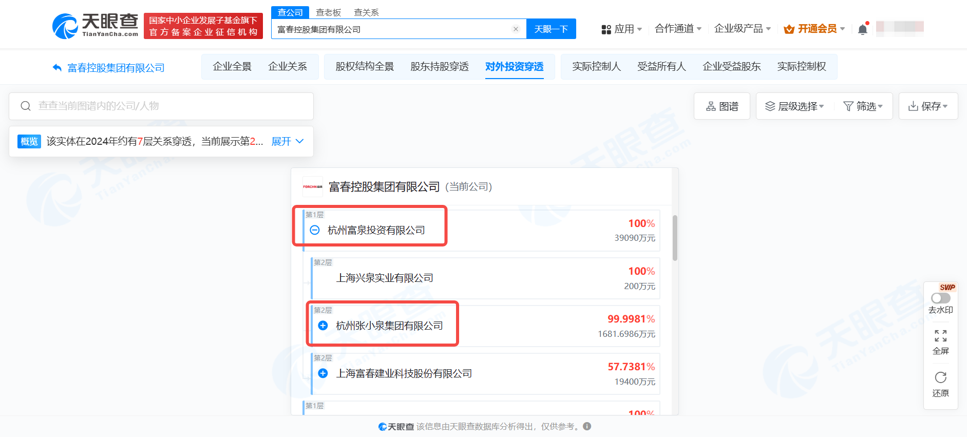The height and width of the screenshot is (437, 967).
Task: Expand 上海富春建业科技股份有限公司 with the plus icon
Action: coord(323,373)
